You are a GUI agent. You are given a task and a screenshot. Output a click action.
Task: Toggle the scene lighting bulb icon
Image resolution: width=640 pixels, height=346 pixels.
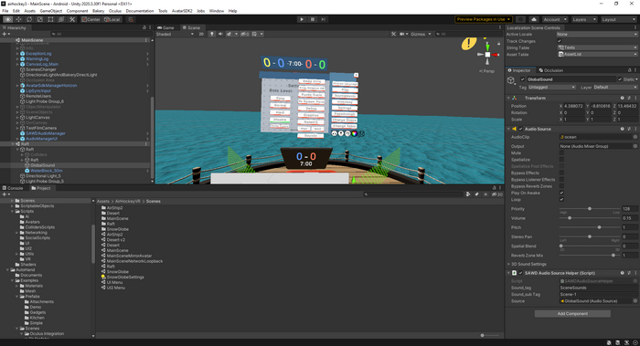212,34
